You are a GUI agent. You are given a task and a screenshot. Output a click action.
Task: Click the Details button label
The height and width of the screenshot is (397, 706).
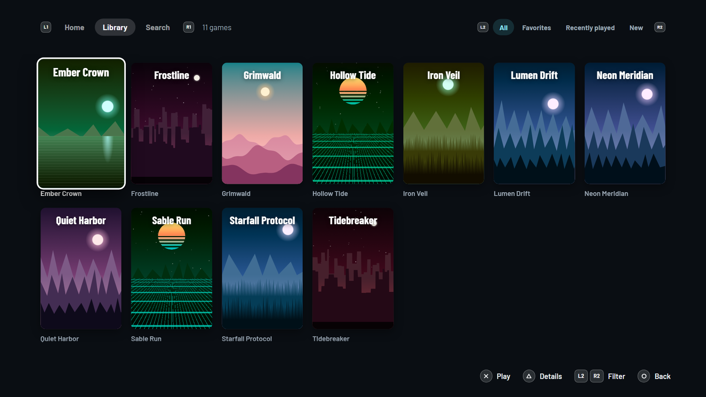551,376
